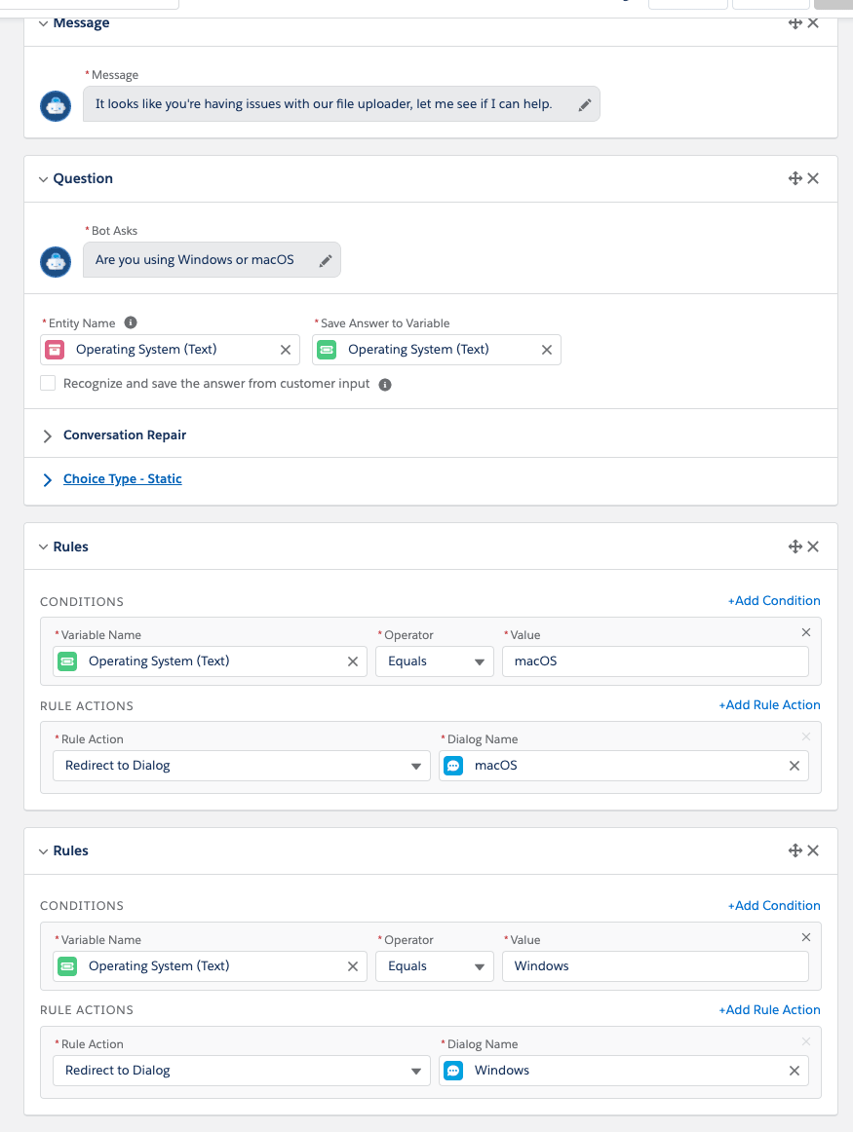This screenshot has height=1132, width=853.
Task: Clear the Windows Dialog Name selection
Action: click(x=795, y=1071)
